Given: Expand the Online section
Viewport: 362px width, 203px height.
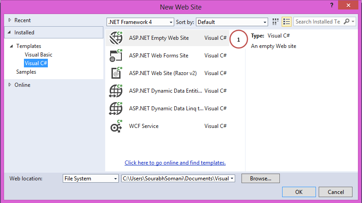Looking at the screenshot, I should click(9, 85).
